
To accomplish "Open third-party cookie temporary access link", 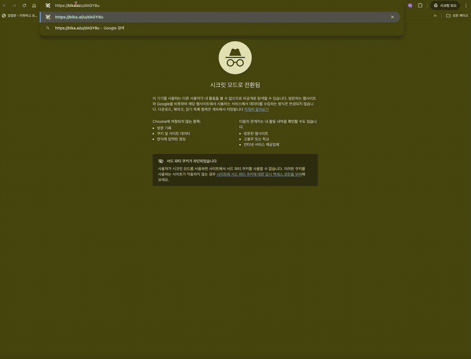I will click(x=259, y=174).
